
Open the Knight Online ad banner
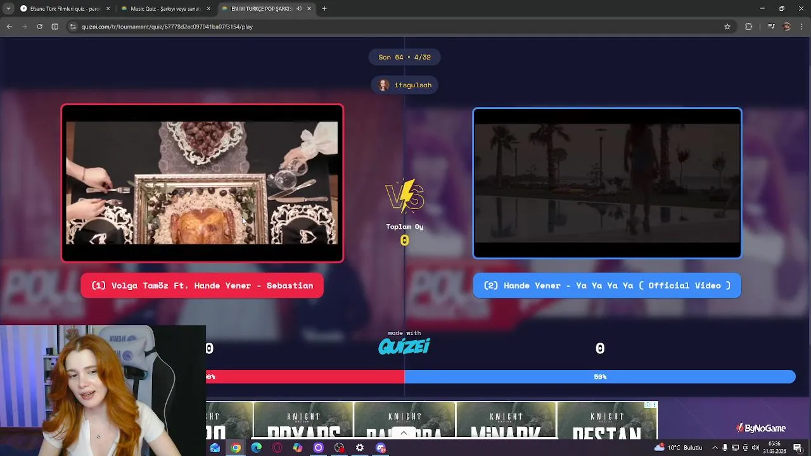pos(431,420)
